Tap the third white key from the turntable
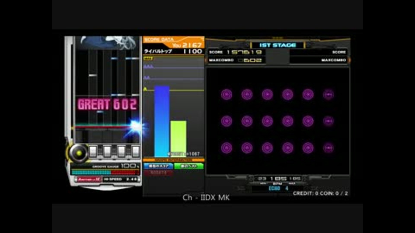 tap(121, 151)
